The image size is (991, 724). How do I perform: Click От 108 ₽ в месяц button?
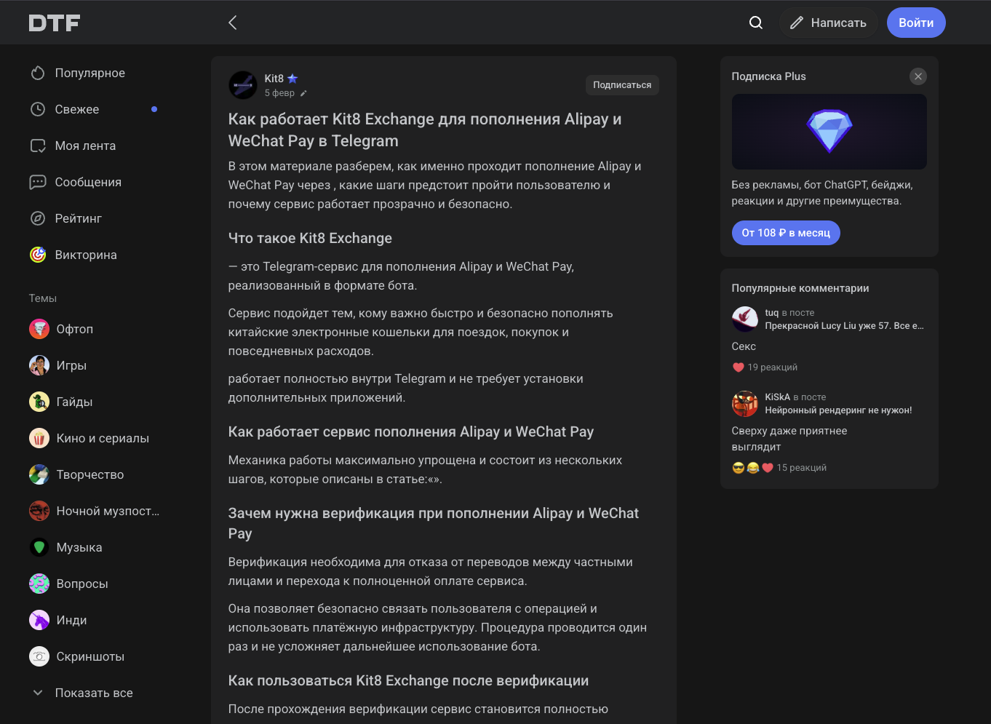click(785, 233)
